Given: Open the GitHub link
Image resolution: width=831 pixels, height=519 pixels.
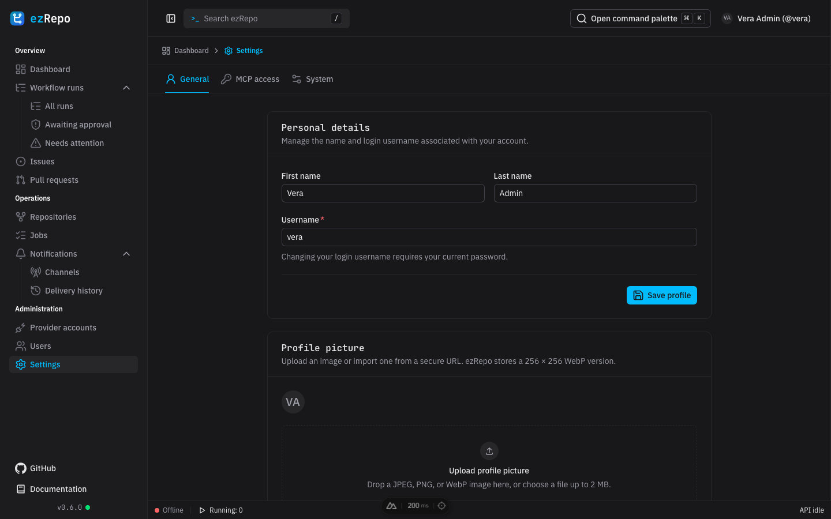Looking at the screenshot, I should click(x=36, y=468).
